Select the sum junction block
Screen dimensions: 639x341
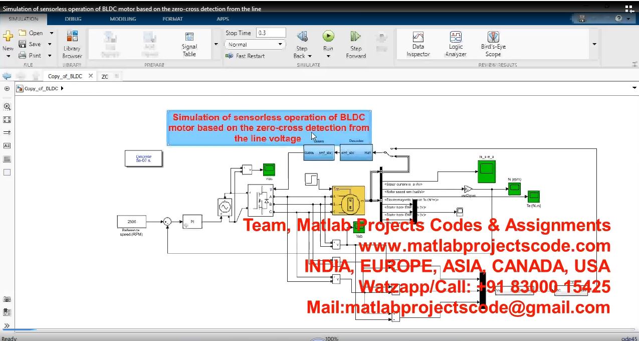(x=168, y=221)
